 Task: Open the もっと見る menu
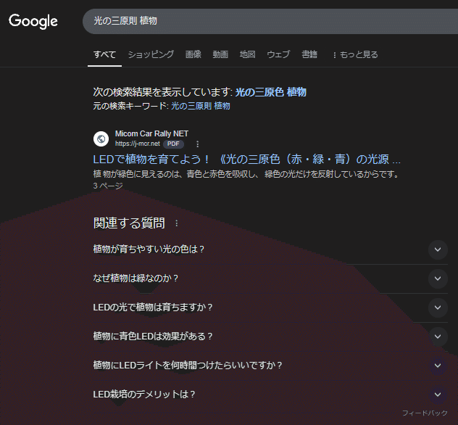coord(355,54)
